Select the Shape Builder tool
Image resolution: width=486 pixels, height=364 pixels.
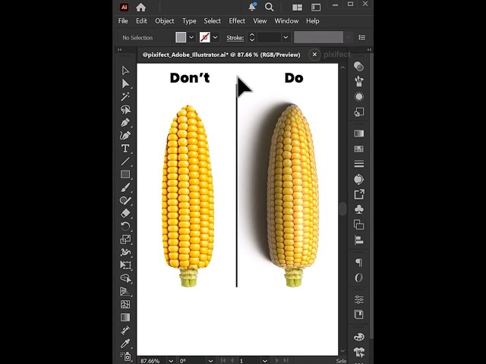(x=125, y=278)
